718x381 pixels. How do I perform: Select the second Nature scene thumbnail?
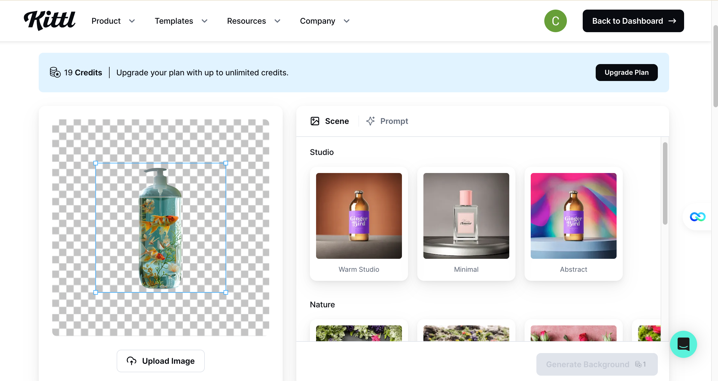[466, 333]
